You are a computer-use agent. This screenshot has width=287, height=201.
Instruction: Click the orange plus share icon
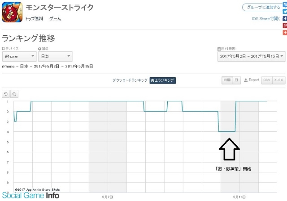(285, 33)
